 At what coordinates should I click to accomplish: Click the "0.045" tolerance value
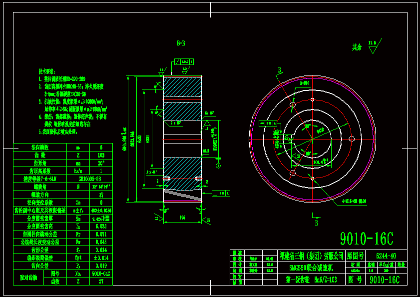(x=101, y=242)
